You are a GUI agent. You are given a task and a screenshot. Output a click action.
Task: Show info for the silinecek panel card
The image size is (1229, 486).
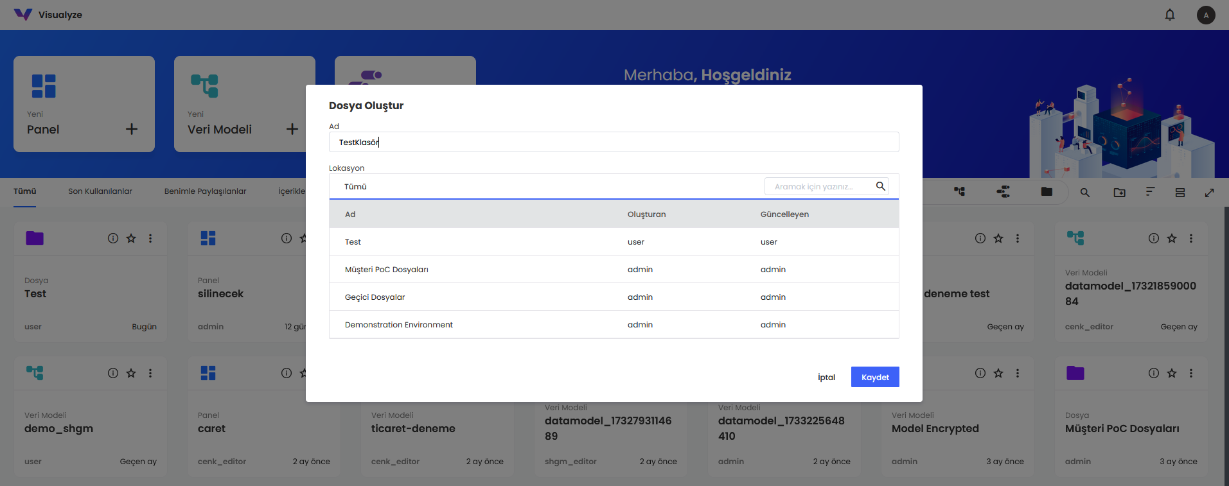click(x=287, y=238)
